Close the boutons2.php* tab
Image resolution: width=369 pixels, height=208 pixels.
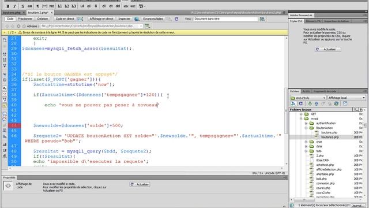52,13
